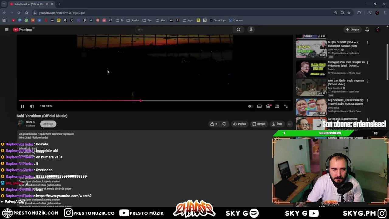Open Diş Doktoru Ünlülerin Diş title
Screen dimensions: 389x219
(x=346, y=102)
